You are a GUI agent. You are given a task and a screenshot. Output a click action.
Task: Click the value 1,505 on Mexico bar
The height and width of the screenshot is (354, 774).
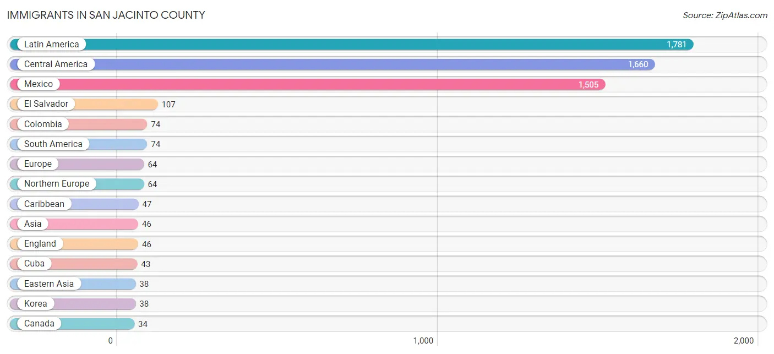click(x=588, y=85)
